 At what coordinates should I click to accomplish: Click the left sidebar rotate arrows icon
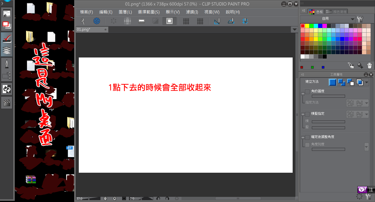pos(7,89)
